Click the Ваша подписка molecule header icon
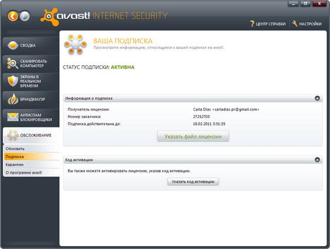This screenshot has width=330, height=249. click(75, 45)
